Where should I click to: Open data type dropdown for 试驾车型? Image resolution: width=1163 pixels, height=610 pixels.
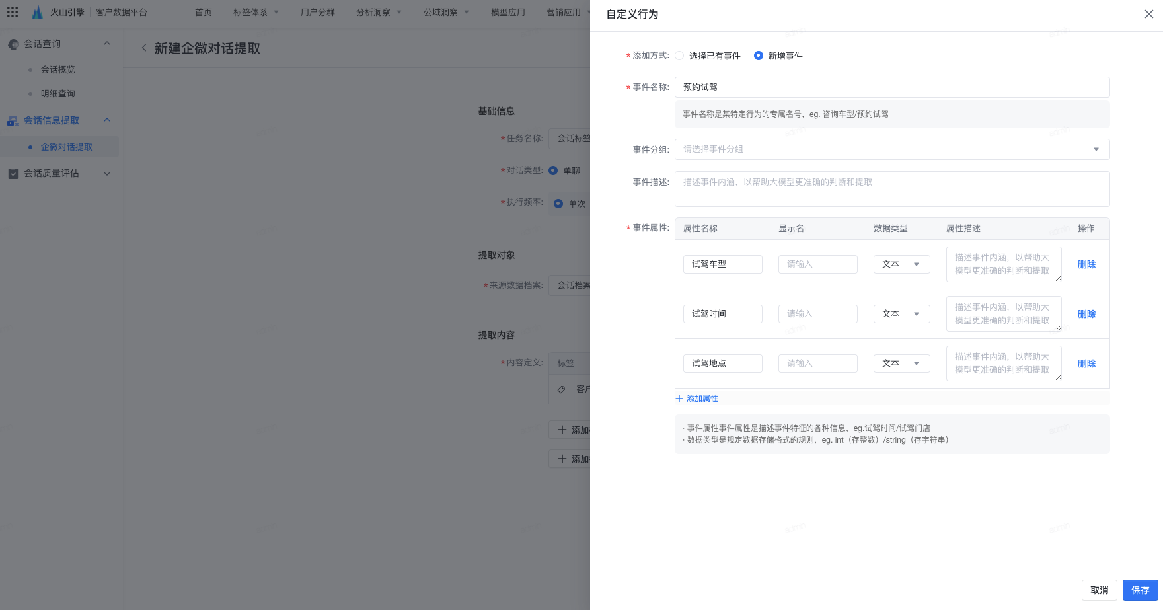[901, 264]
